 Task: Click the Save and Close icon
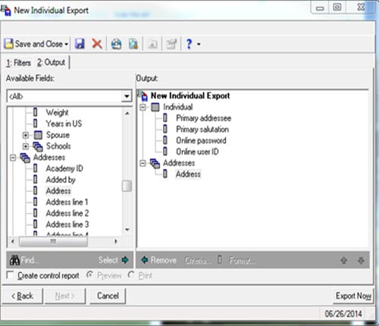pos(9,44)
